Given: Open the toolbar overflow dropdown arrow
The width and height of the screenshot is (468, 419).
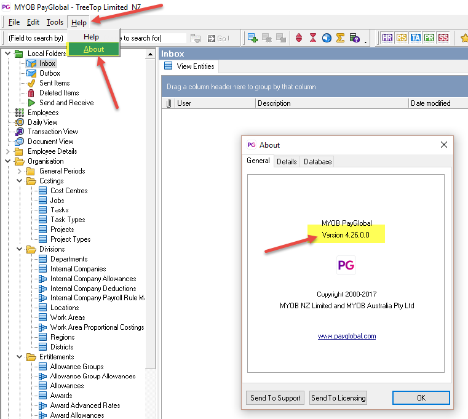Looking at the screenshot, I should 365,42.
